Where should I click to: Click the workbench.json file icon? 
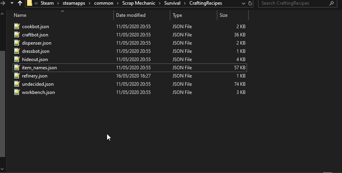pos(17,92)
